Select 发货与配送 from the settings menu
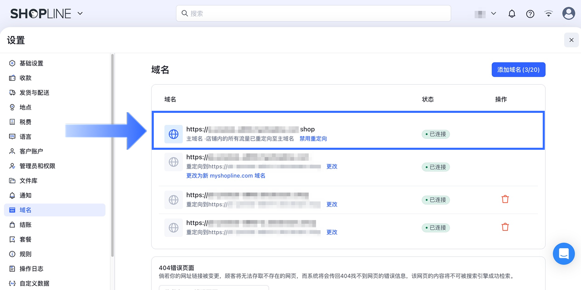 pos(34,93)
